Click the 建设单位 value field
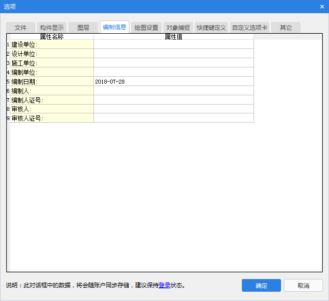 pyautogui.click(x=173, y=44)
